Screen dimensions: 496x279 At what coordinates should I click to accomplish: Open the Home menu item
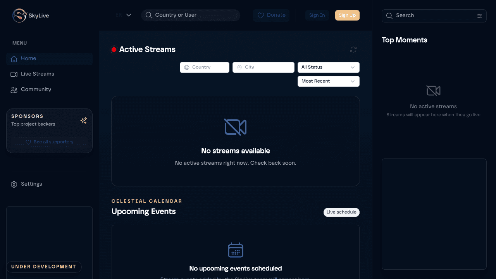point(50,59)
